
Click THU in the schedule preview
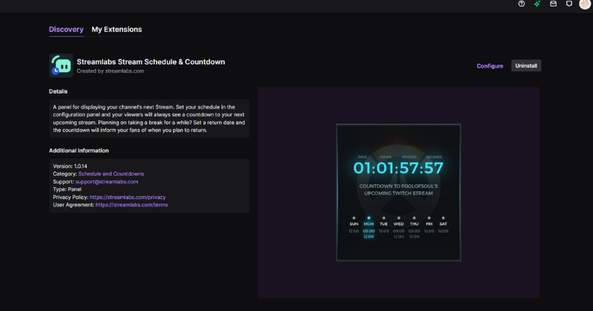(x=414, y=224)
